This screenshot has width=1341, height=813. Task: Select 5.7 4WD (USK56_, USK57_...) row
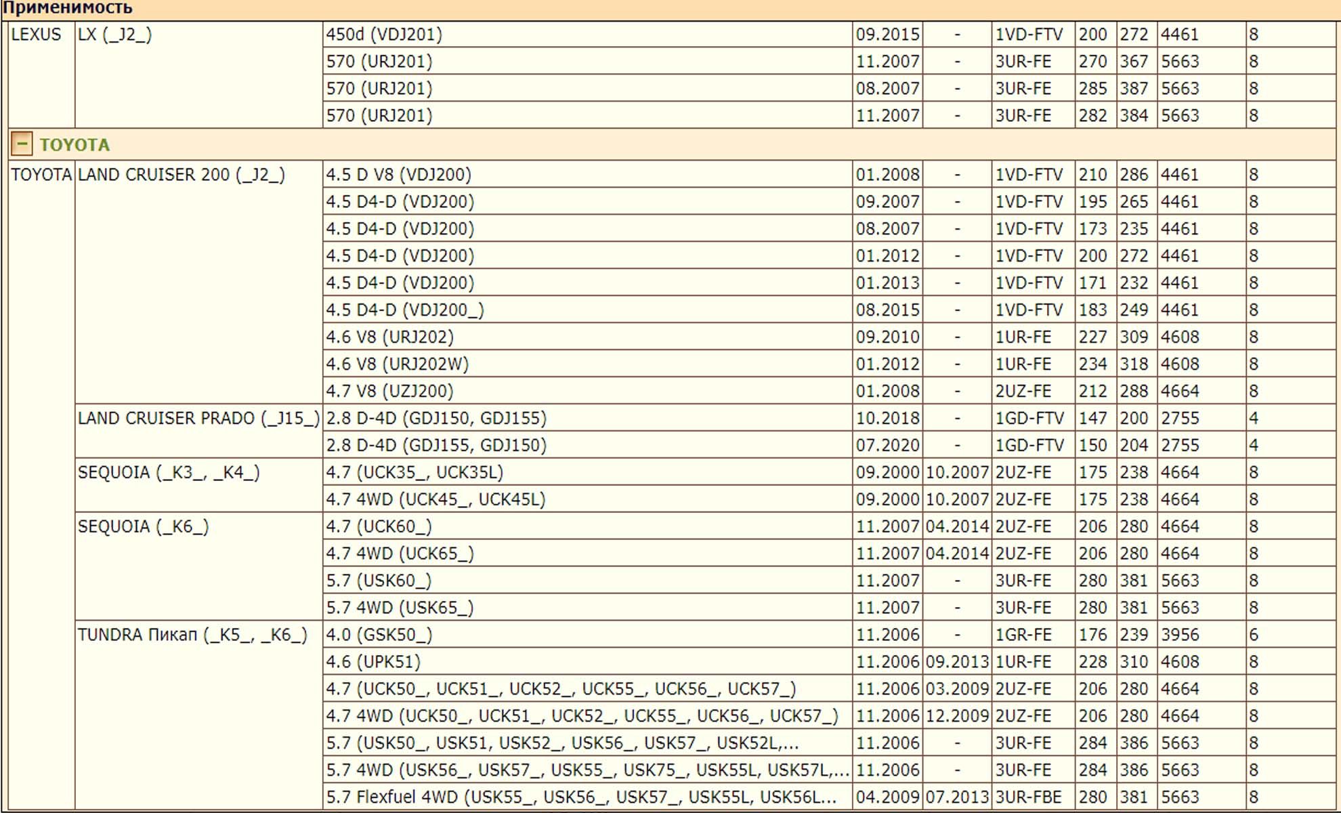click(829, 771)
